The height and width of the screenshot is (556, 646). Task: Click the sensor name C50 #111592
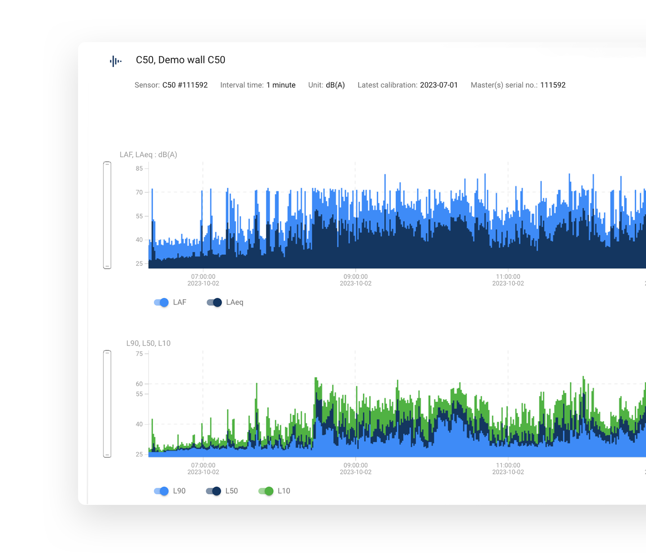point(185,85)
